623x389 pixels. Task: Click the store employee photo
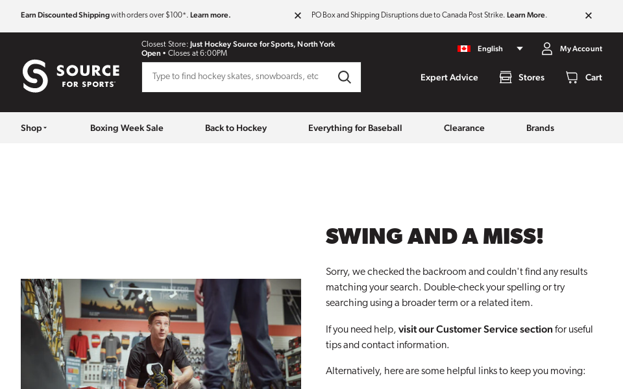tap(161, 334)
